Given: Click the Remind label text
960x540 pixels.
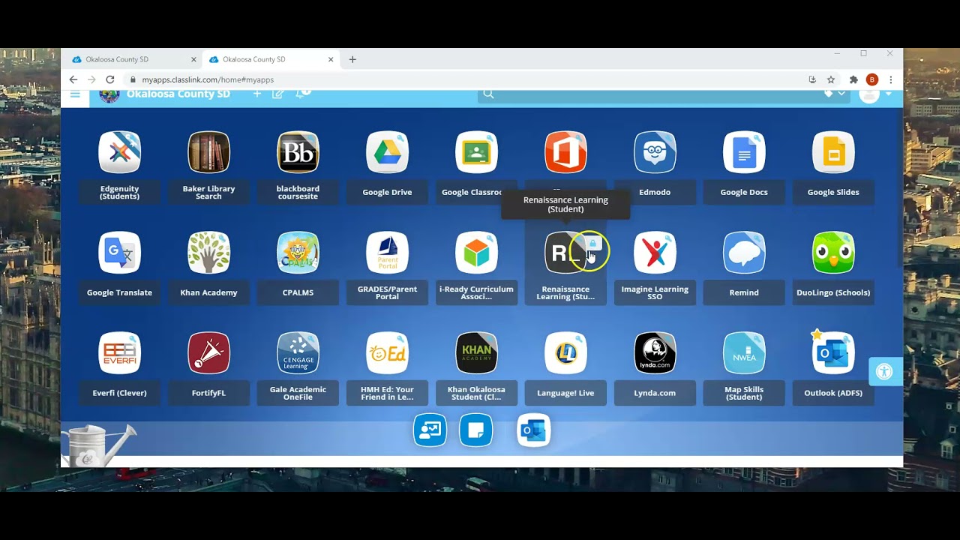Looking at the screenshot, I should pyautogui.click(x=744, y=292).
